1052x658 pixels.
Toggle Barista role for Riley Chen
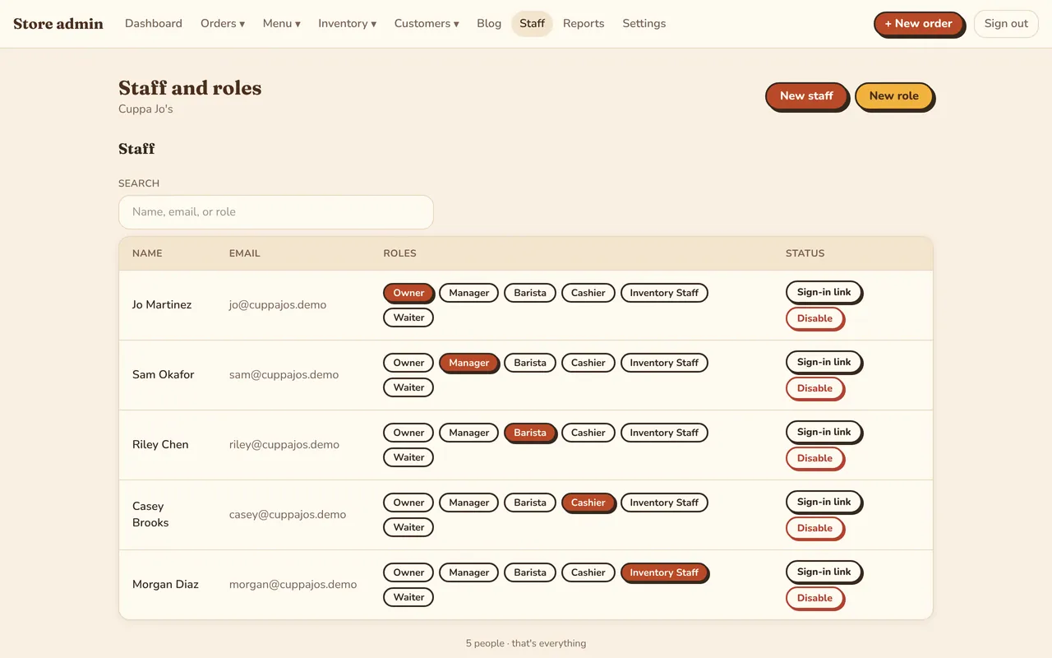[530, 433]
